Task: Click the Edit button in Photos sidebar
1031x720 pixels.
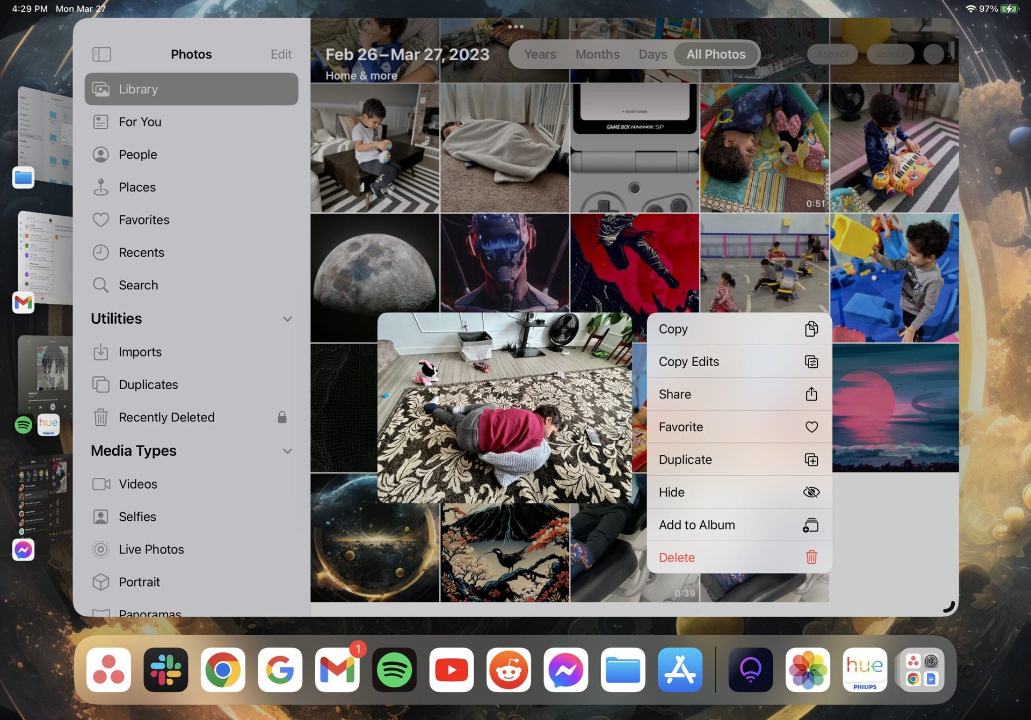Action: [280, 54]
